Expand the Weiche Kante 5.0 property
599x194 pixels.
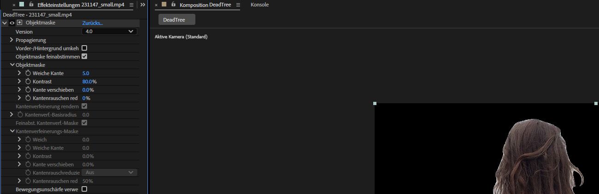tap(19, 73)
